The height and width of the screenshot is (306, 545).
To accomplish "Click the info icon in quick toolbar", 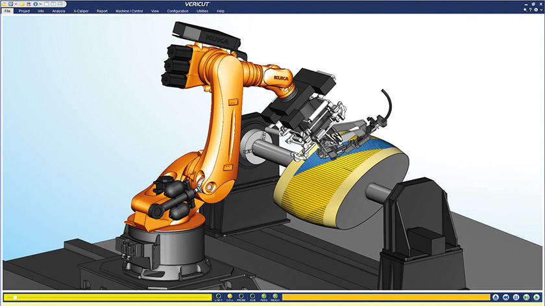I will pos(35,4).
